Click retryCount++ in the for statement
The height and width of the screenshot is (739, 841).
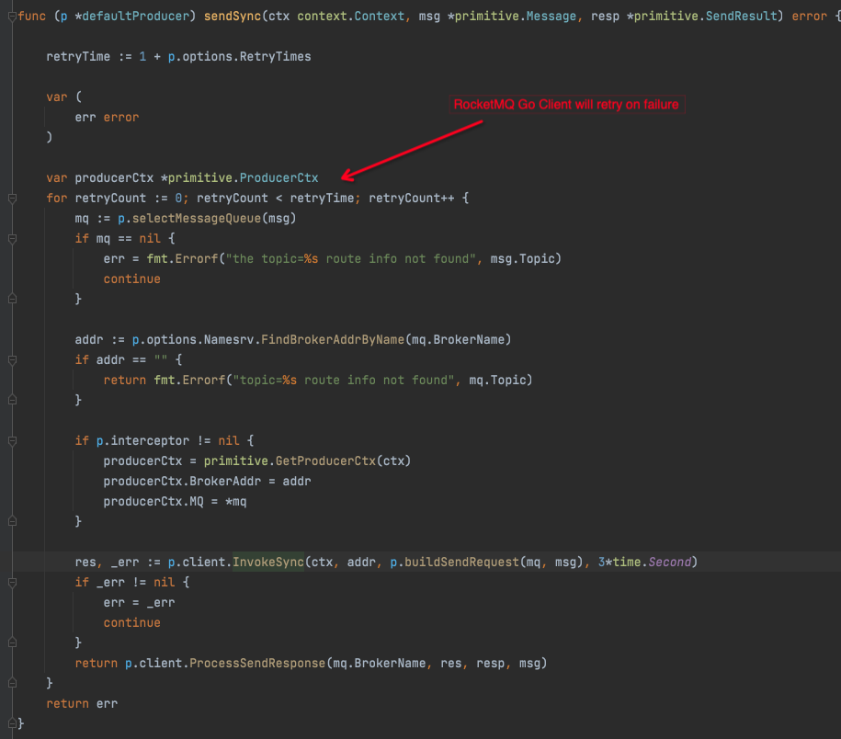point(412,199)
